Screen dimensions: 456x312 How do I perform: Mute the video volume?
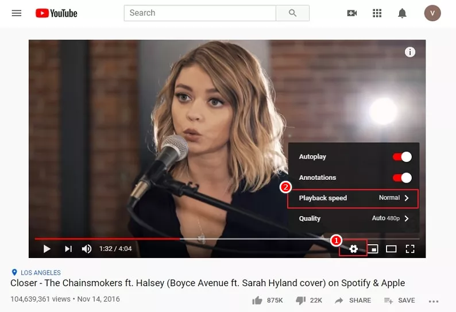pyautogui.click(x=87, y=249)
